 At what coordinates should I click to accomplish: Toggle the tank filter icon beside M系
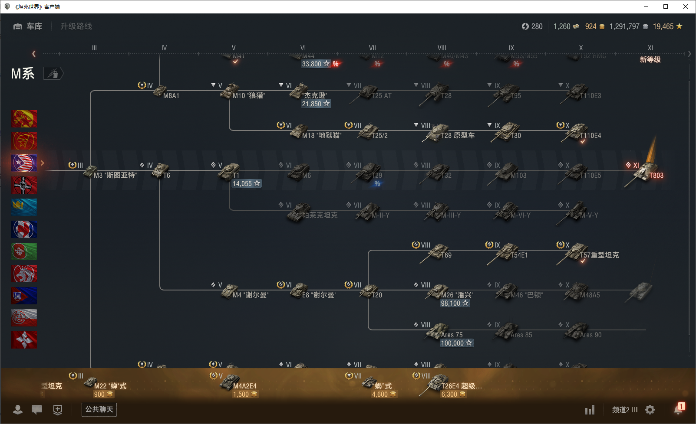(x=53, y=74)
